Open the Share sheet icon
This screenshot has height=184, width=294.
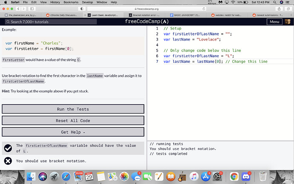point(279,9)
